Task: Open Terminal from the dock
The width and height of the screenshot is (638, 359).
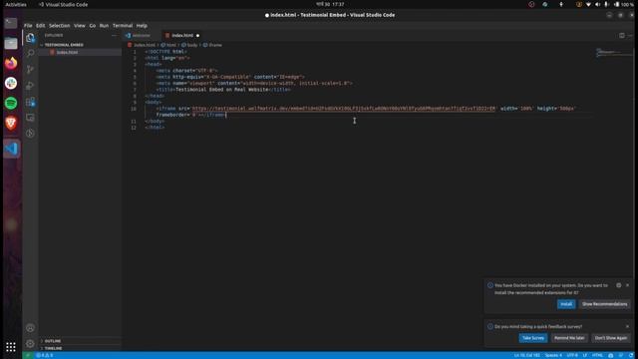Action: [x=11, y=23]
